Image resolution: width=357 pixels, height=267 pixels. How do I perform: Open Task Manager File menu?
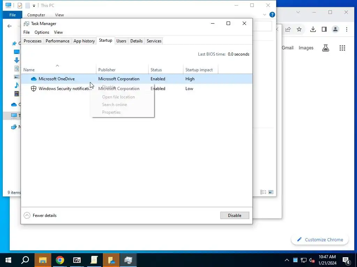coord(26,32)
